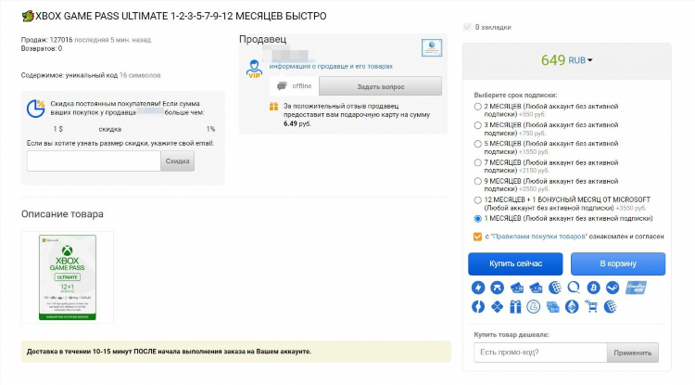This screenshot has width=695, height=385.
Task: Select the 5 МЕСЯЦЕВ subscription option
Action: (478, 144)
